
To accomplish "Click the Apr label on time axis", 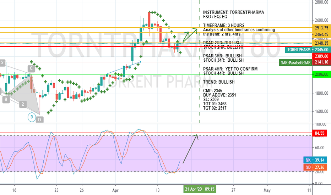I will (x=115, y=190).
